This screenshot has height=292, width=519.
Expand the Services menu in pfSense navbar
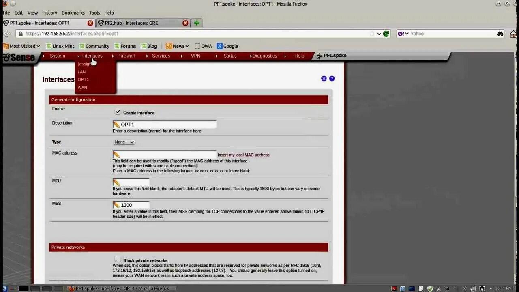coord(161,56)
